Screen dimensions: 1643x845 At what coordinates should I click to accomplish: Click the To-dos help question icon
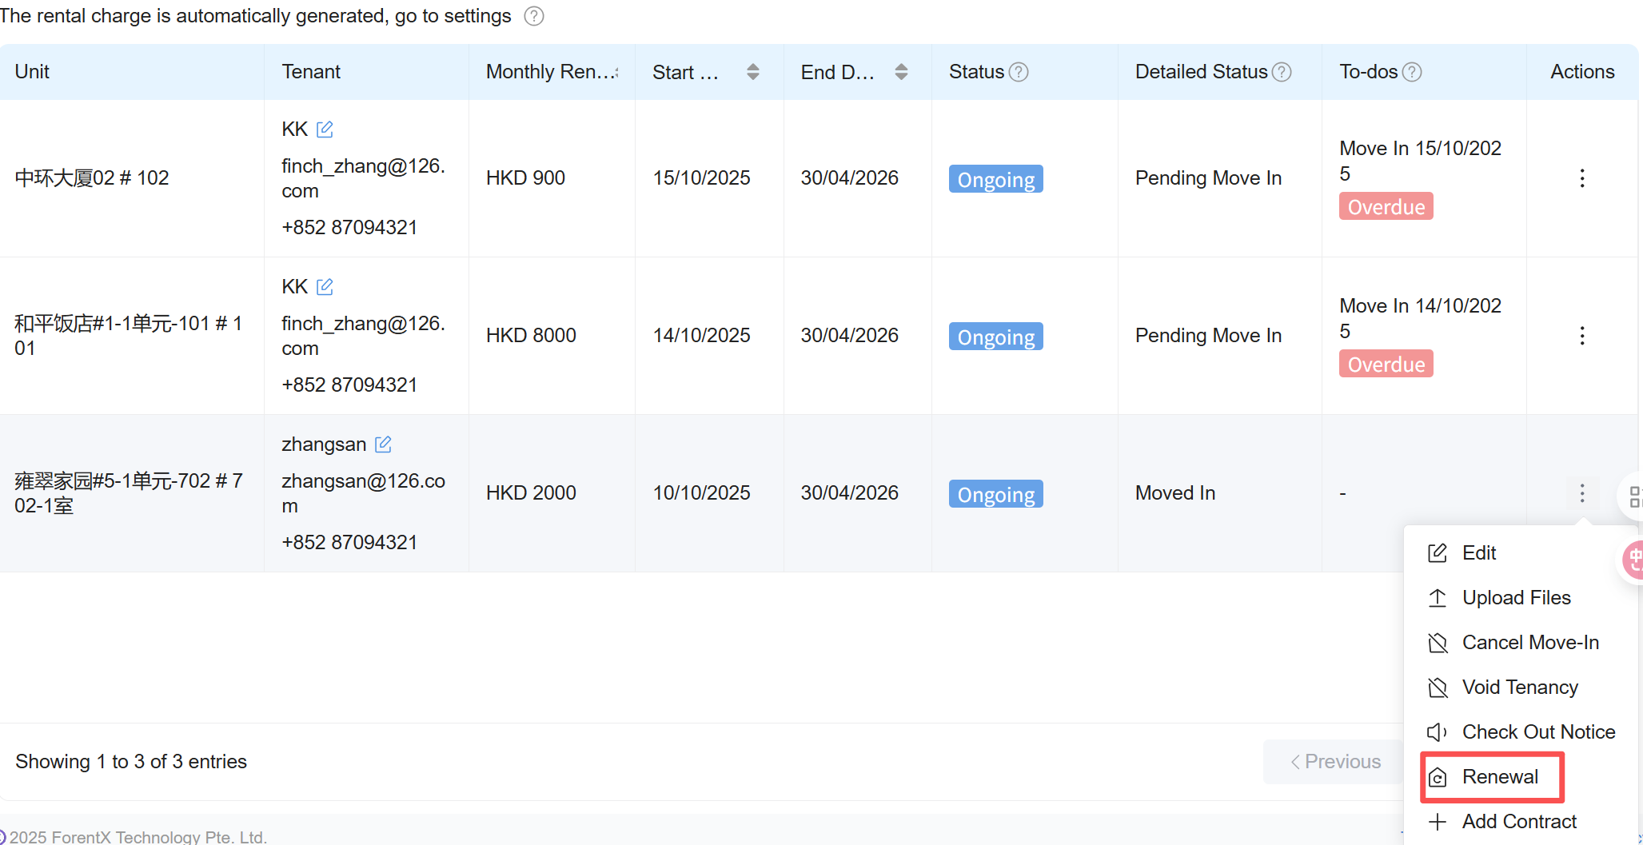point(1412,72)
